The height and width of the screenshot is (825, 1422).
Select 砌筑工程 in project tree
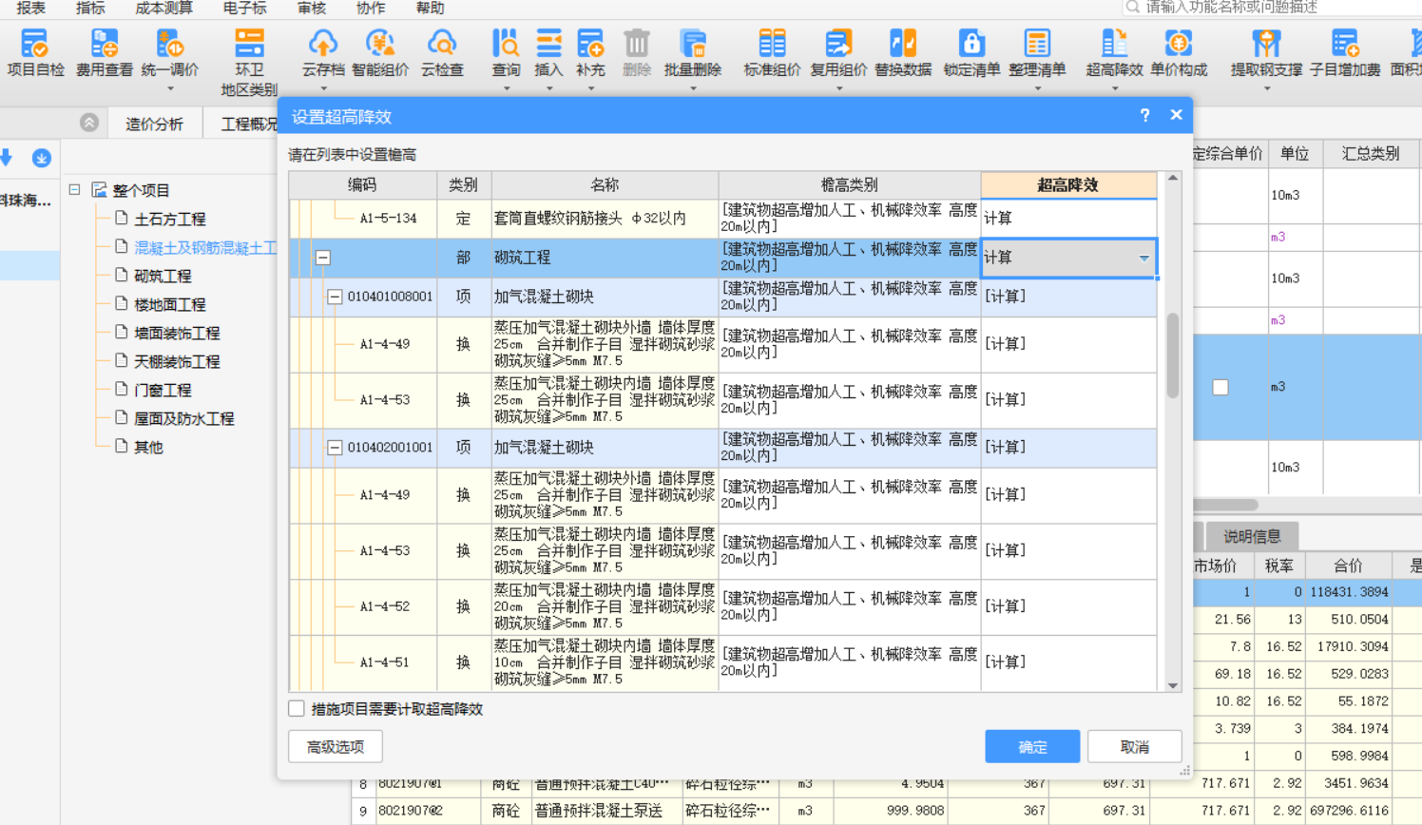pyautogui.click(x=163, y=276)
